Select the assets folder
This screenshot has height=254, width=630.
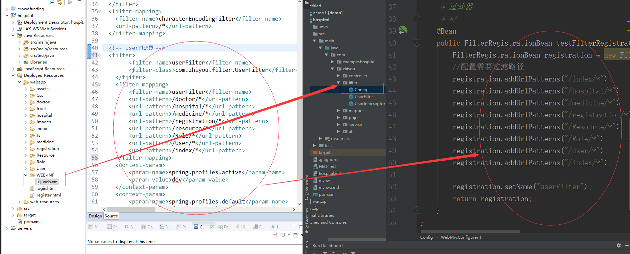click(39, 88)
